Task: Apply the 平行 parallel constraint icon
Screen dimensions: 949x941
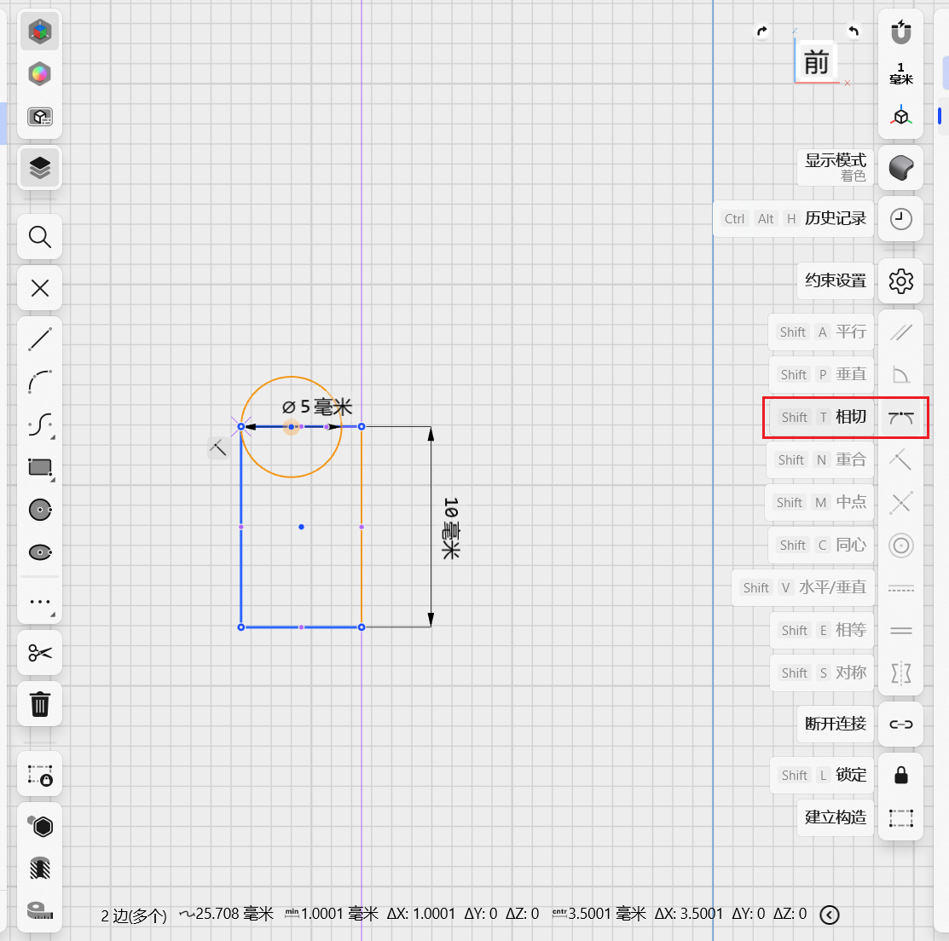Action: pos(900,332)
